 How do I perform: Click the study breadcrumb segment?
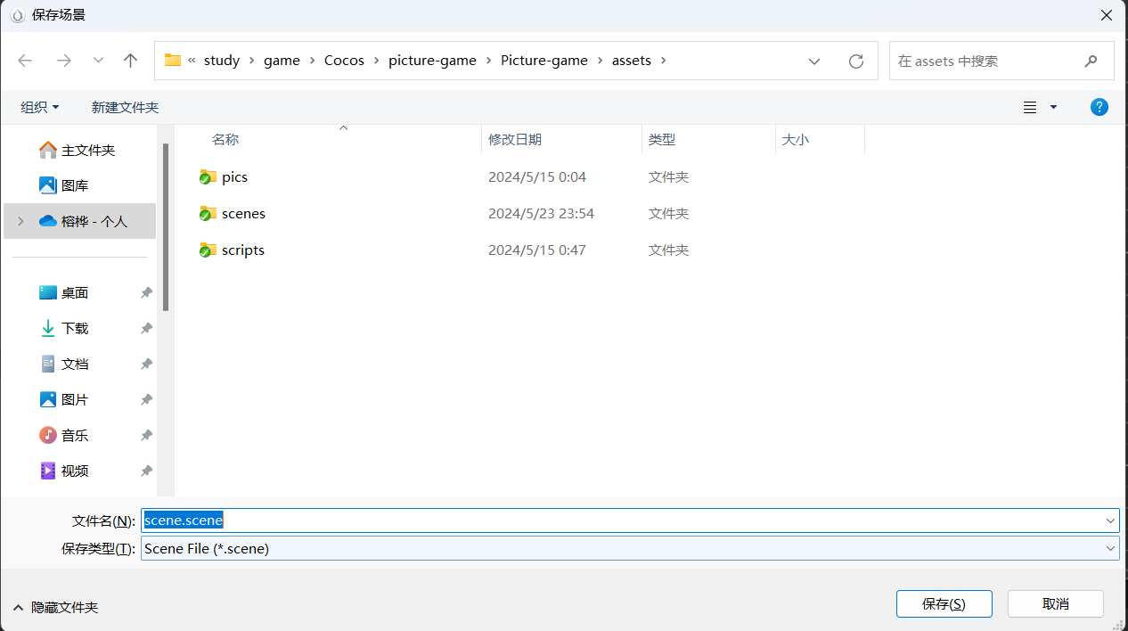(x=222, y=61)
